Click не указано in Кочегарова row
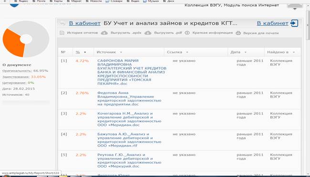This screenshot has height=177, width=310. click(184, 114)
